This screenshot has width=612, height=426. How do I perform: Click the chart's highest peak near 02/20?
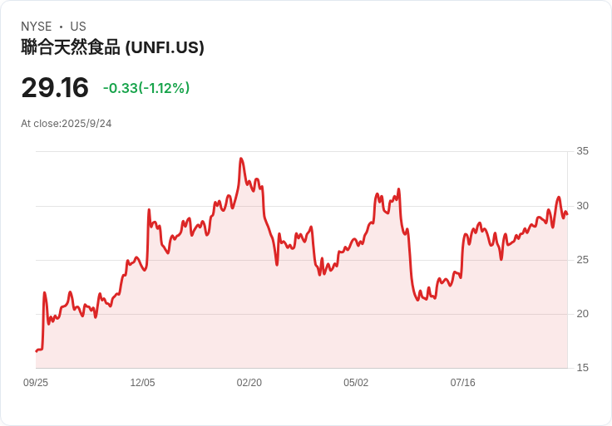tap(241, 159)
